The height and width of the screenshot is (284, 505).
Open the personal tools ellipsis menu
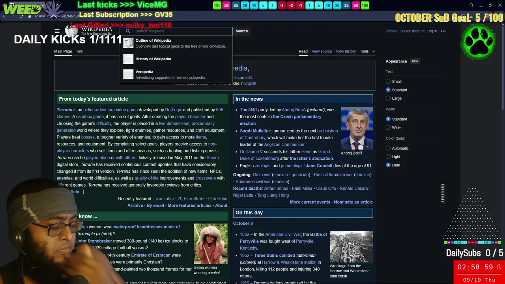click(x=443, y=31)
